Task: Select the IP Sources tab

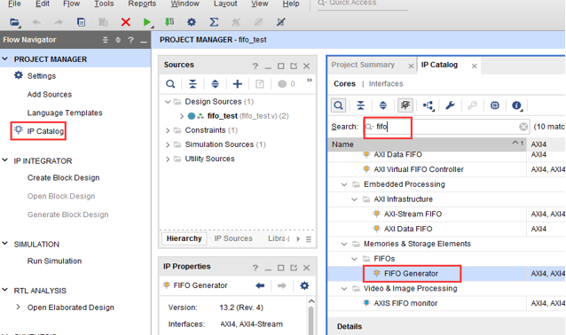Action: tap(233, 238)
